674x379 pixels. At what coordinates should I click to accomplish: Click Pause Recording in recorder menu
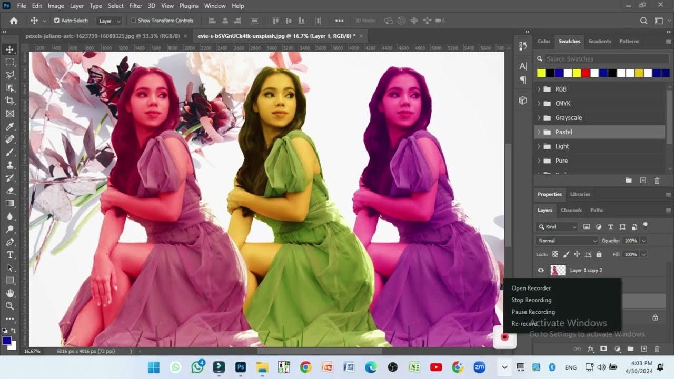coord(533,312)
